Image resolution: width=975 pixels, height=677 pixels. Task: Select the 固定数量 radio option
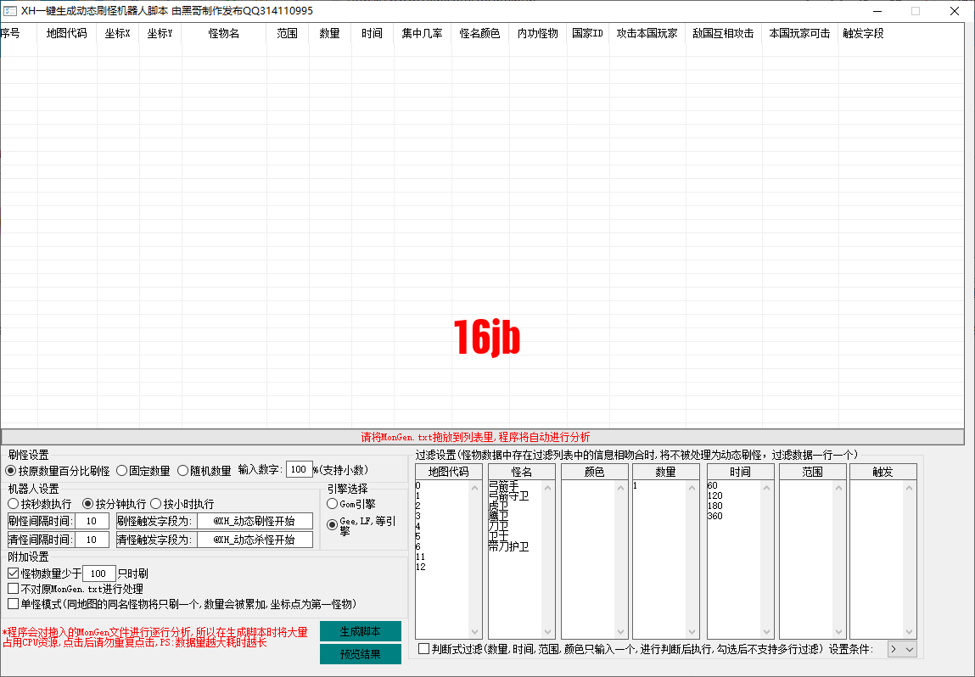coord(122,471)
